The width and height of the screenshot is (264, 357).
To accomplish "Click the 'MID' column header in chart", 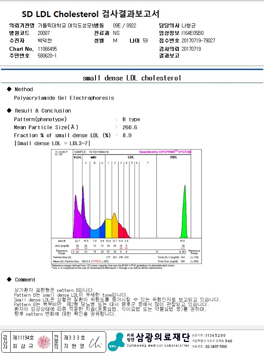I will (93, 157).
